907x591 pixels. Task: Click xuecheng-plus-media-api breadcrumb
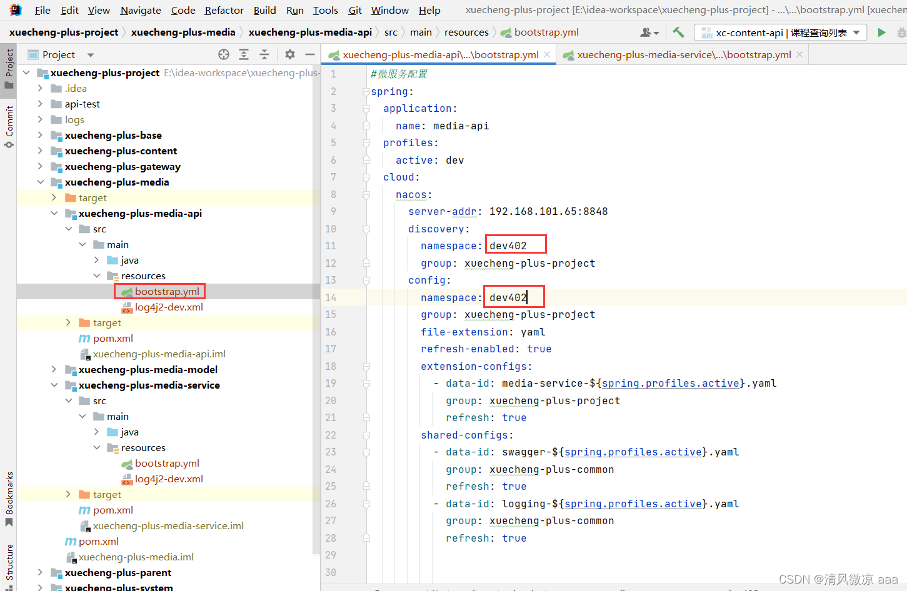(x=310, y=32)
